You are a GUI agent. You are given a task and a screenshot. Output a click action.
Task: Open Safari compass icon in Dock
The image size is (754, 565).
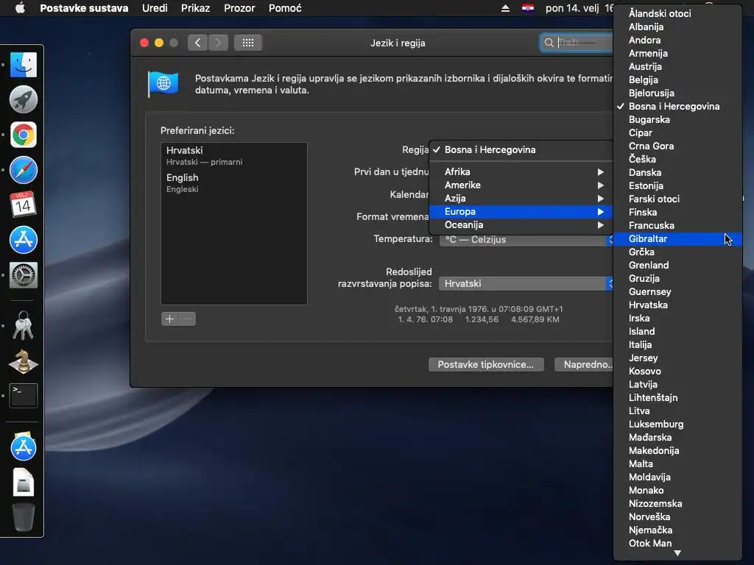click(23, 170)
